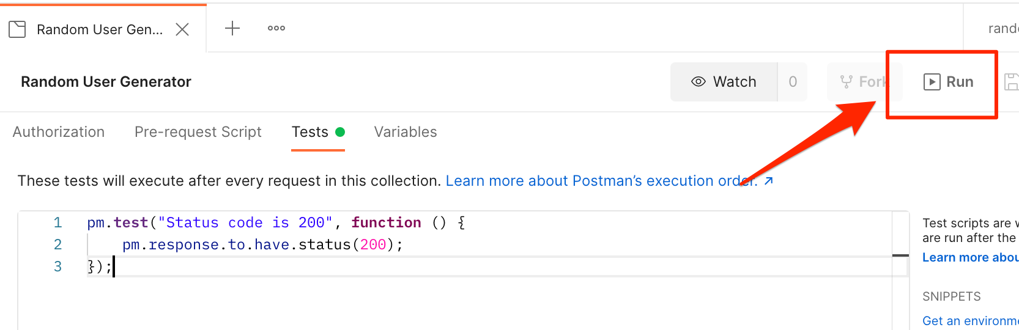The height and width of the screenshot is (330, 1019).
Task: Click the Run collection button
Action: point(948,82)
